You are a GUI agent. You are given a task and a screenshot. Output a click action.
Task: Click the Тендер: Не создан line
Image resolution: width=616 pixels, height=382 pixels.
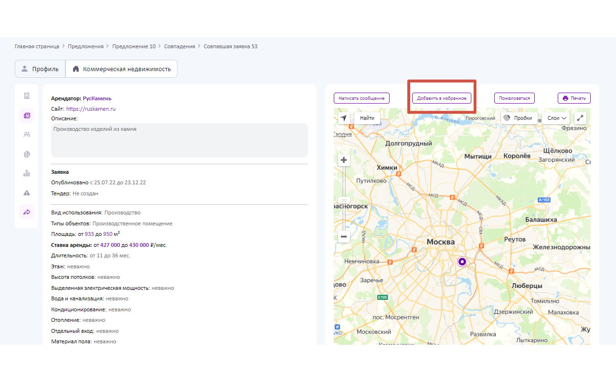[74, 193]
